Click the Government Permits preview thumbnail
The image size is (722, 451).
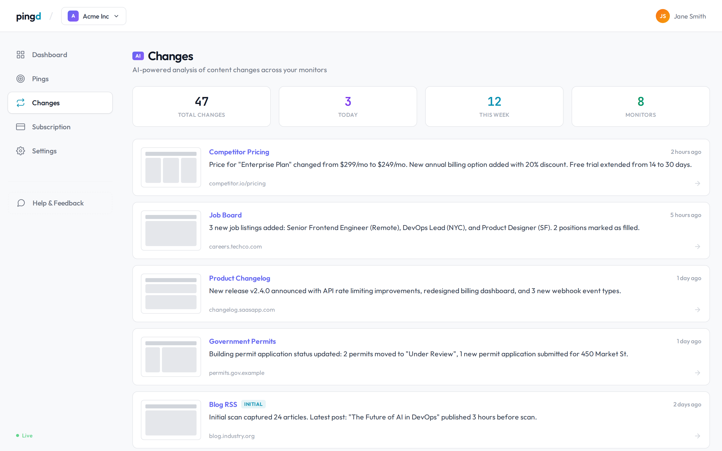click(171, 357)
